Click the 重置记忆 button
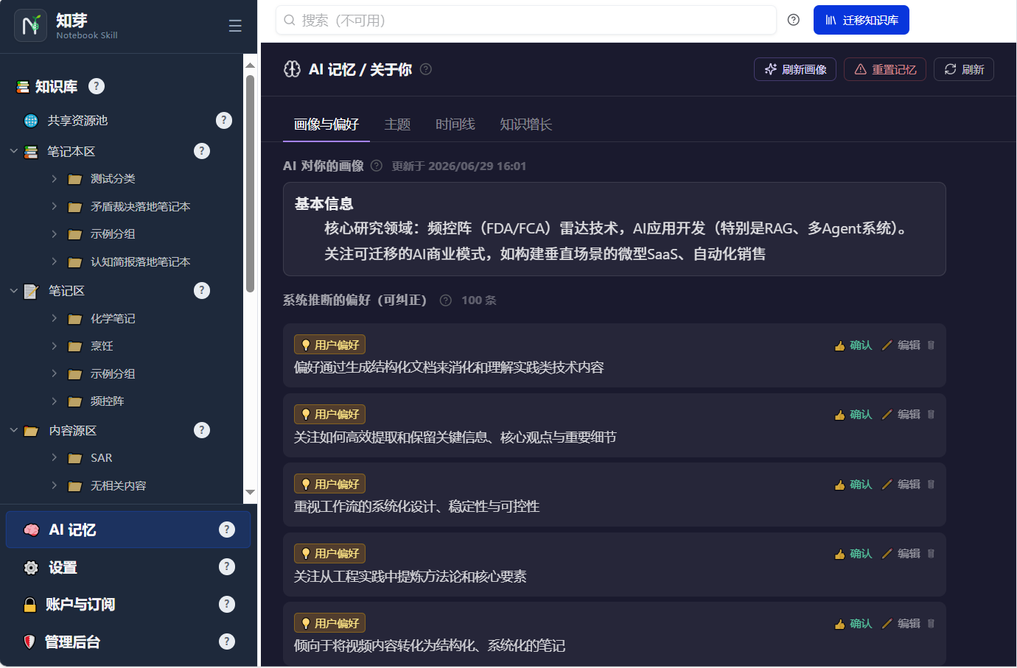Screen dimensions: 1017x668 [885, 69]
